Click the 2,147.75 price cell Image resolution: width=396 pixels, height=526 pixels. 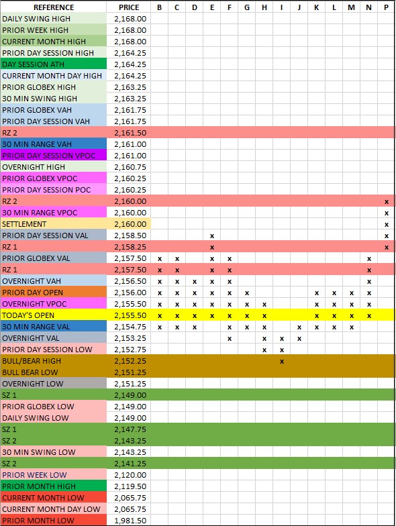click(129, 429)
